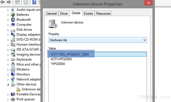Select Monitors label in device tree

pyautogui.click(x=23, y=74)
